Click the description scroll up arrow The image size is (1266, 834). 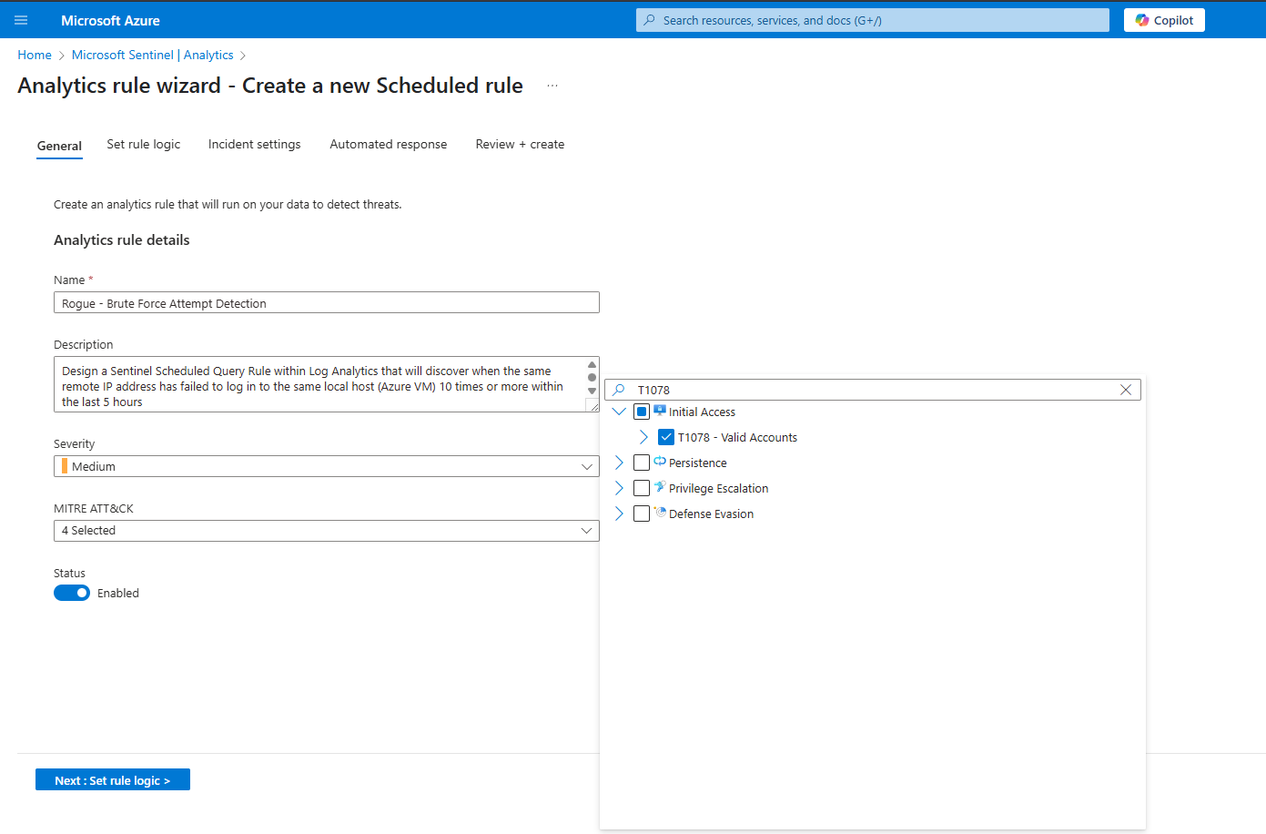[x=592, y=365]
